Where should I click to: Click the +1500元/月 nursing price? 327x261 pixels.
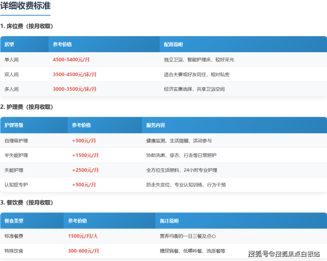pos(85,155)
